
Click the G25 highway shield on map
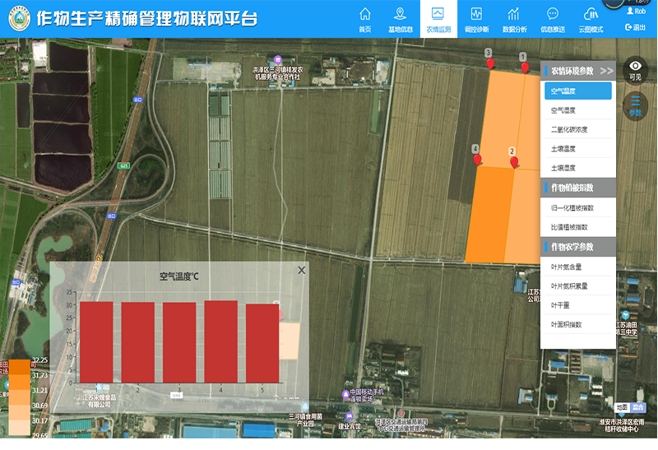pos(123,166)
